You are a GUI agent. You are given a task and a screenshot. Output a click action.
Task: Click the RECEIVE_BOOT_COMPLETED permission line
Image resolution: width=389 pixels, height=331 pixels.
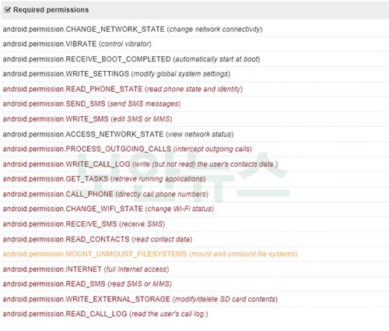[x=194, y=59]
